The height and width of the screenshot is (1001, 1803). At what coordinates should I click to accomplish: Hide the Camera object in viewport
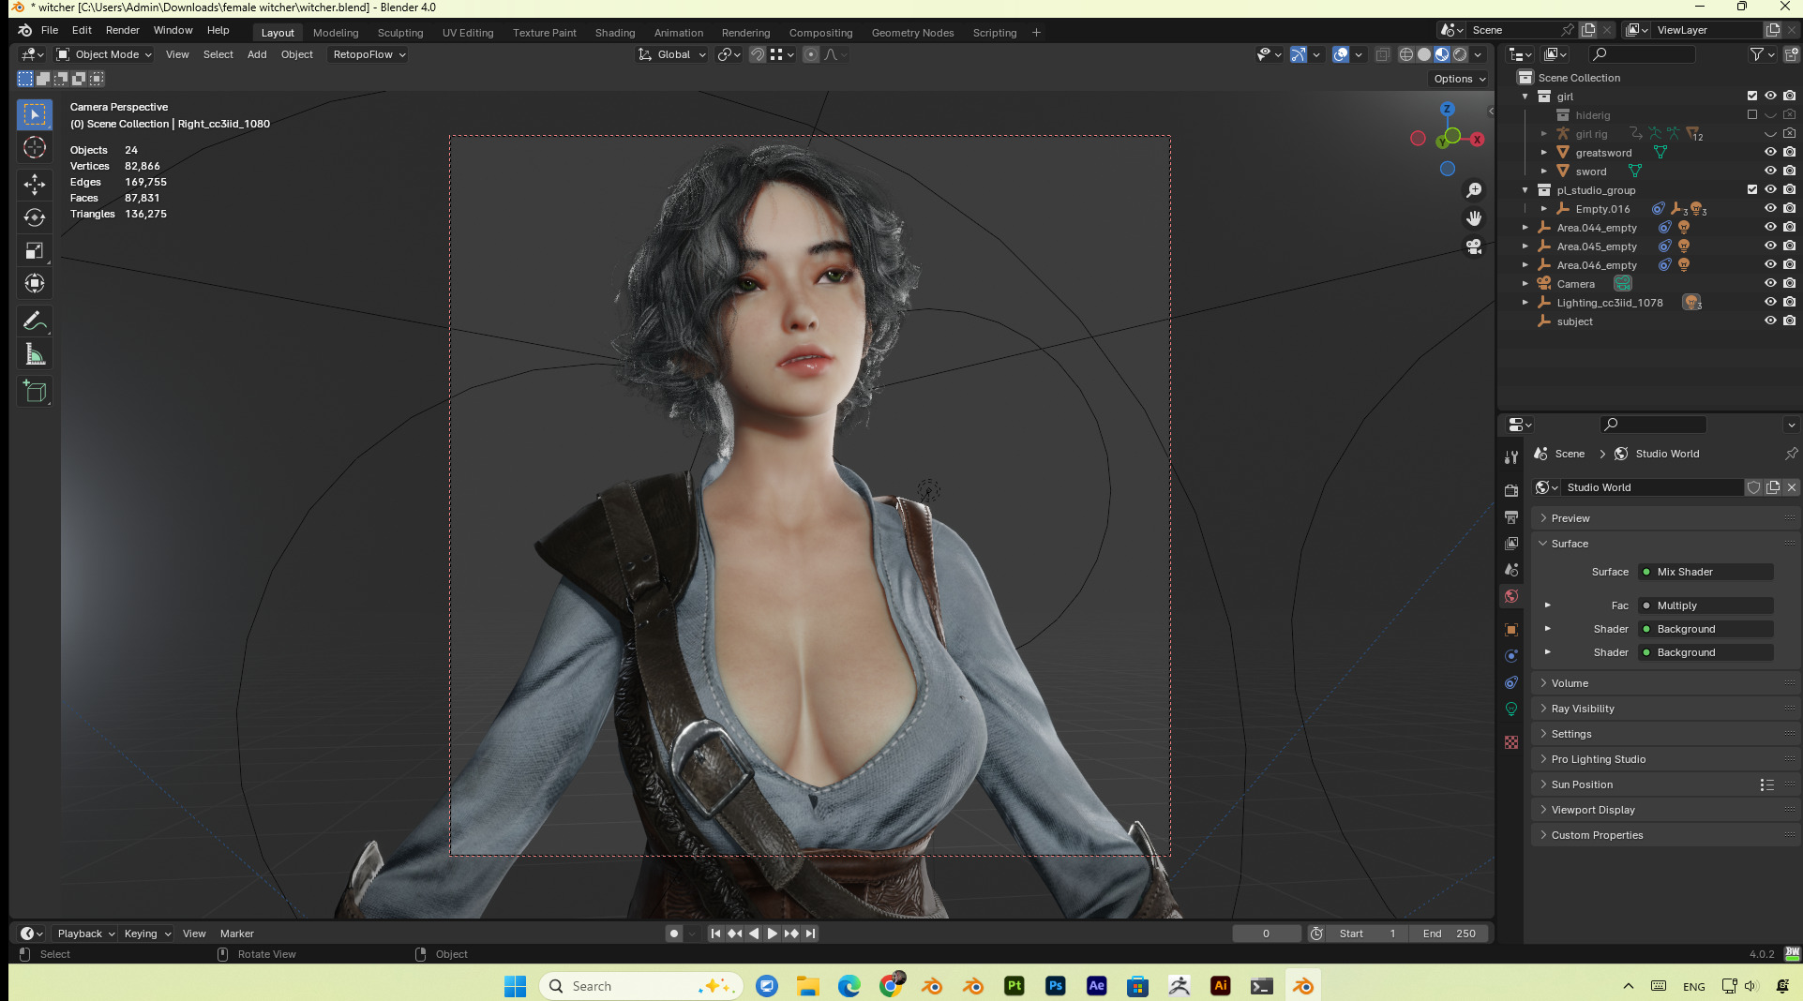pos(1770,283)
